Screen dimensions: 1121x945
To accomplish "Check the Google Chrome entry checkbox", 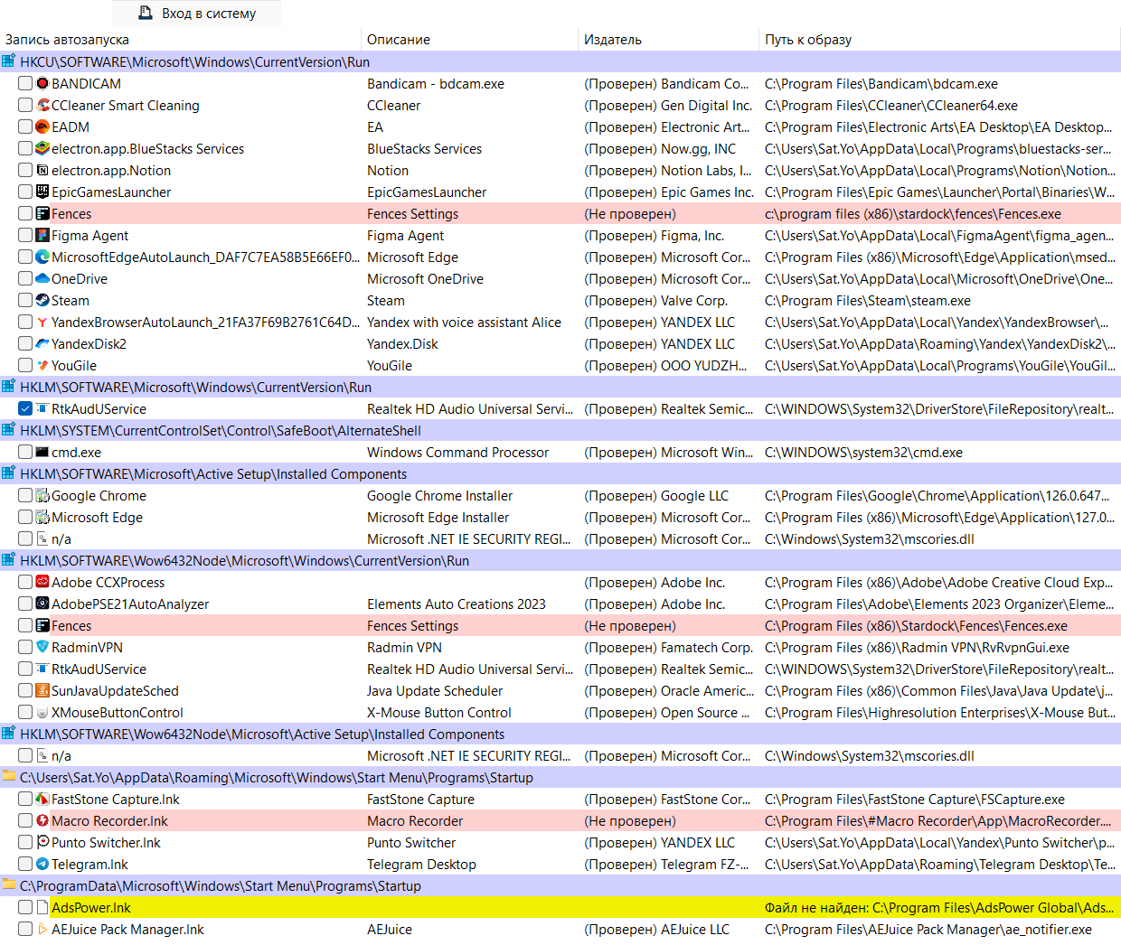I will [x=25, y=495].
